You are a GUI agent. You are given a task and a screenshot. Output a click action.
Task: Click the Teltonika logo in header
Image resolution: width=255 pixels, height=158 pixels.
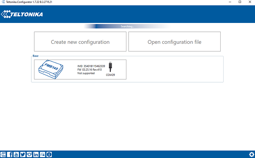(22, 14)
